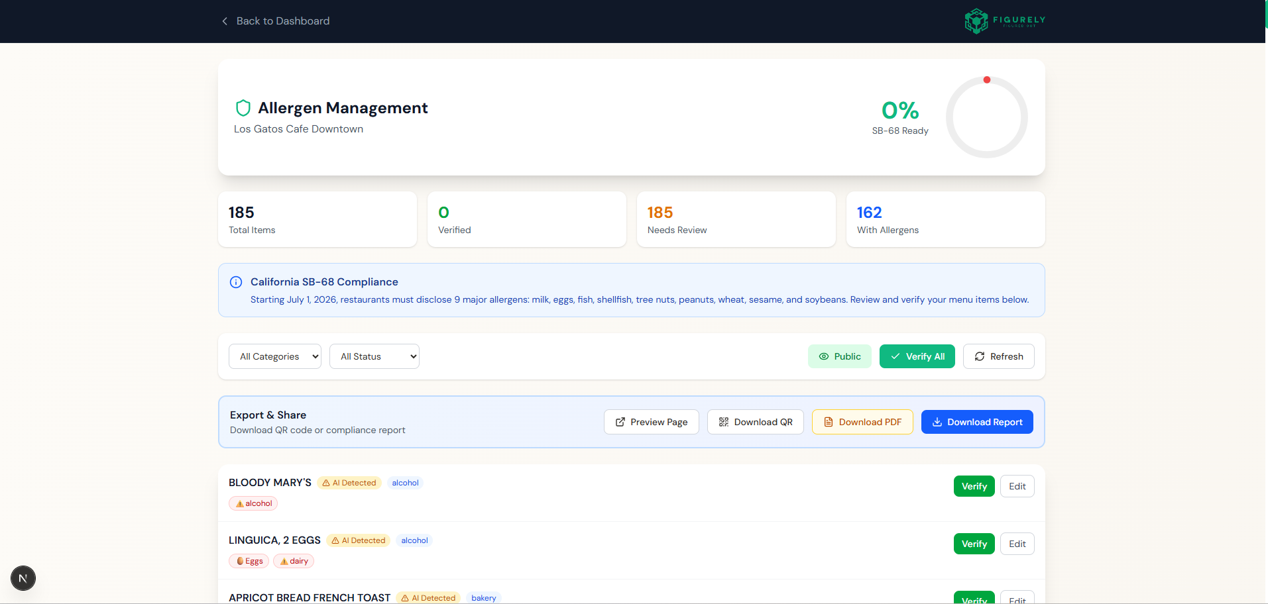Toggle the Public visibility setting
This screenshot has width=1268, height=604.
click(x=839, y=356)
